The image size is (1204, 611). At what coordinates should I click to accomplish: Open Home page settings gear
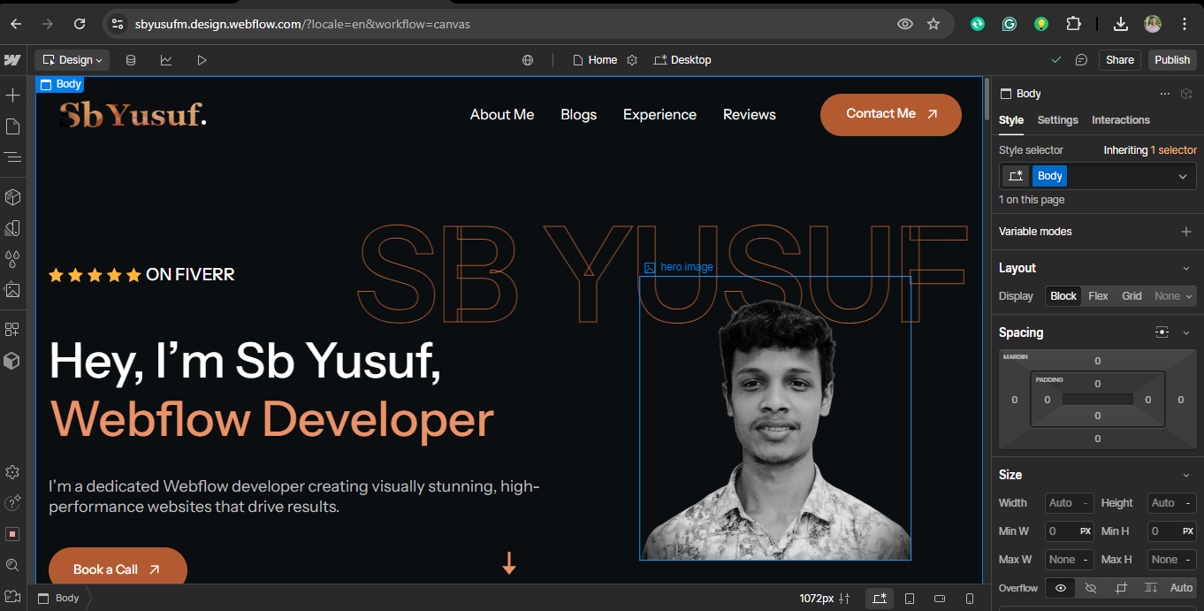(x=632, y=60)
